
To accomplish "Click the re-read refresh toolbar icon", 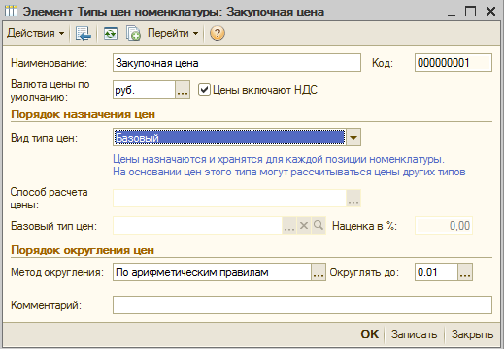I will [x=111, y=33].
